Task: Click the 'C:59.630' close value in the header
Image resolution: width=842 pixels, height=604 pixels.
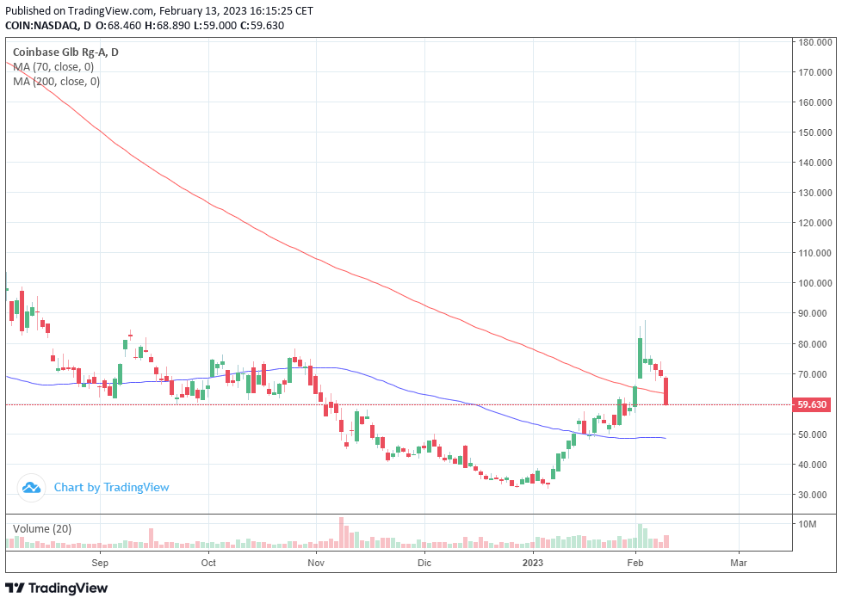Action: click(x=262, y=25)
